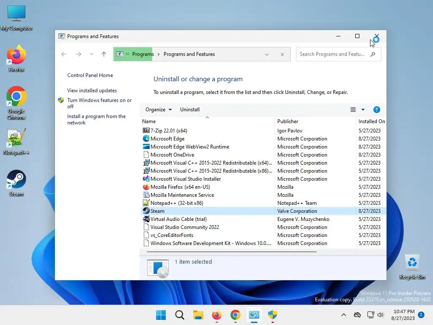Click the Mozilla Firefox icon in program list

[146, 187]
